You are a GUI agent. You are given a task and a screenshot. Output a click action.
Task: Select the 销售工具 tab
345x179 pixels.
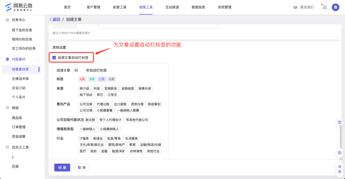coord(146,7)
